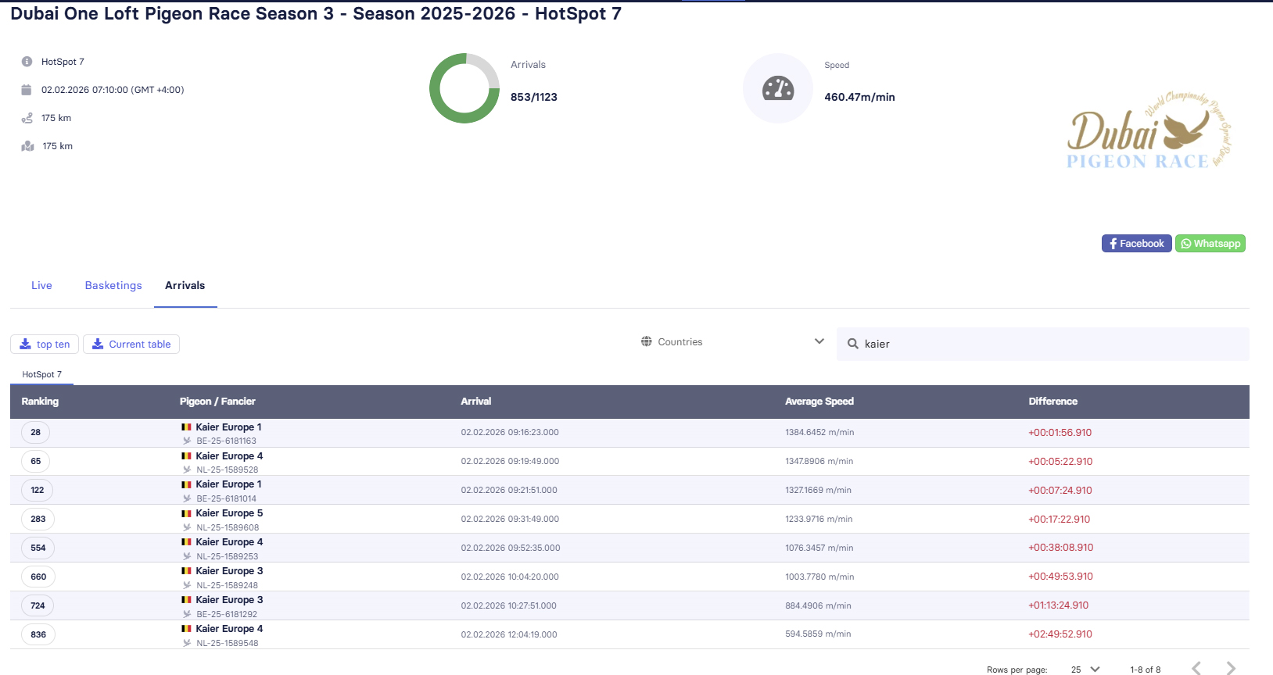Click the info icon beside HotSpot 7
Screen dimensions: 1273x675
pos(27,62)
